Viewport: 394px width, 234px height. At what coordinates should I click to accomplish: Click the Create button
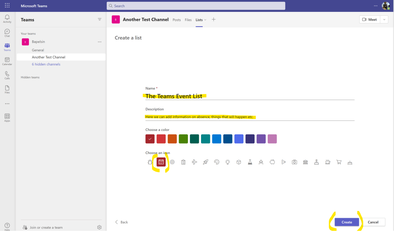click(x=347, y=222)
